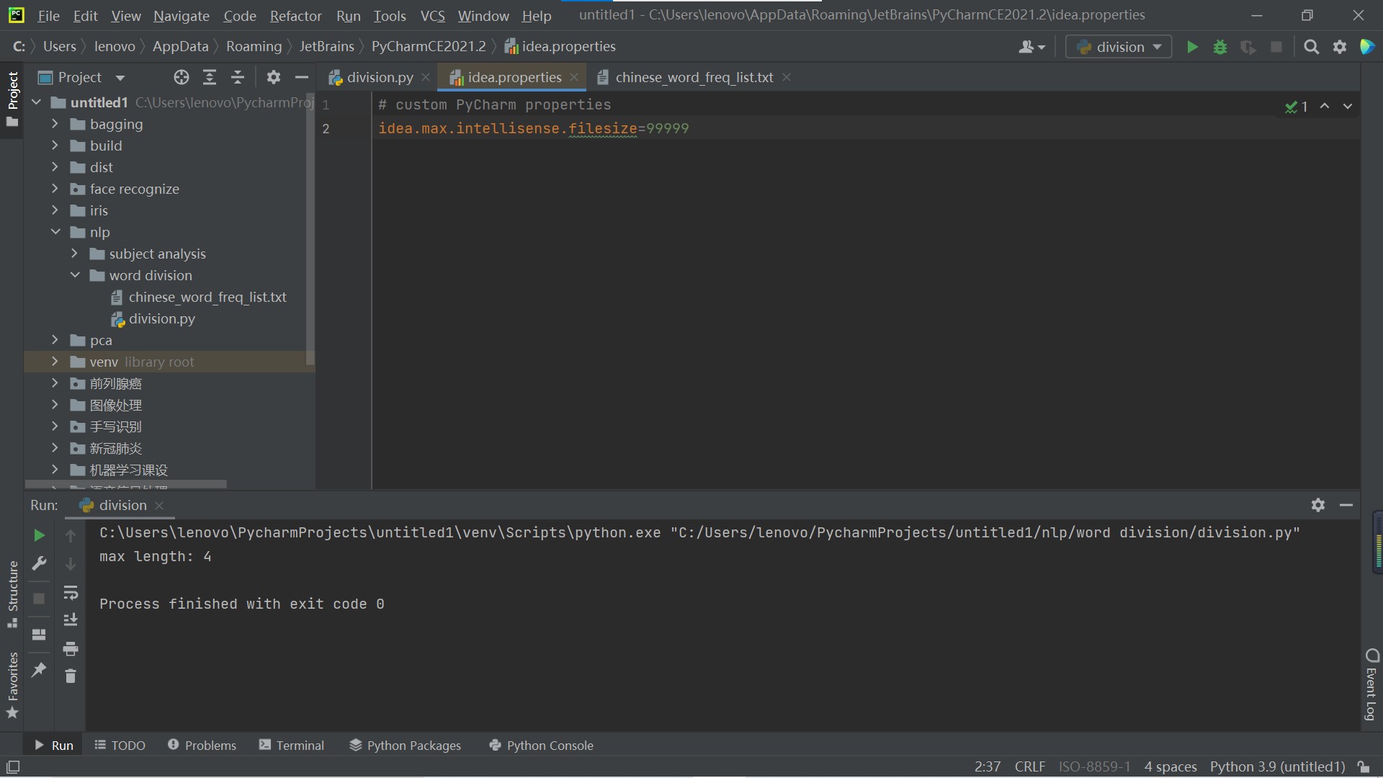Screen dimensions: 1383x778
Task: Open the Refactor menu
Action: [295, 16]
